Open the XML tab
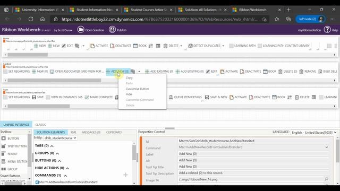This screenshot has height=191, width=340. pos(73,132)
